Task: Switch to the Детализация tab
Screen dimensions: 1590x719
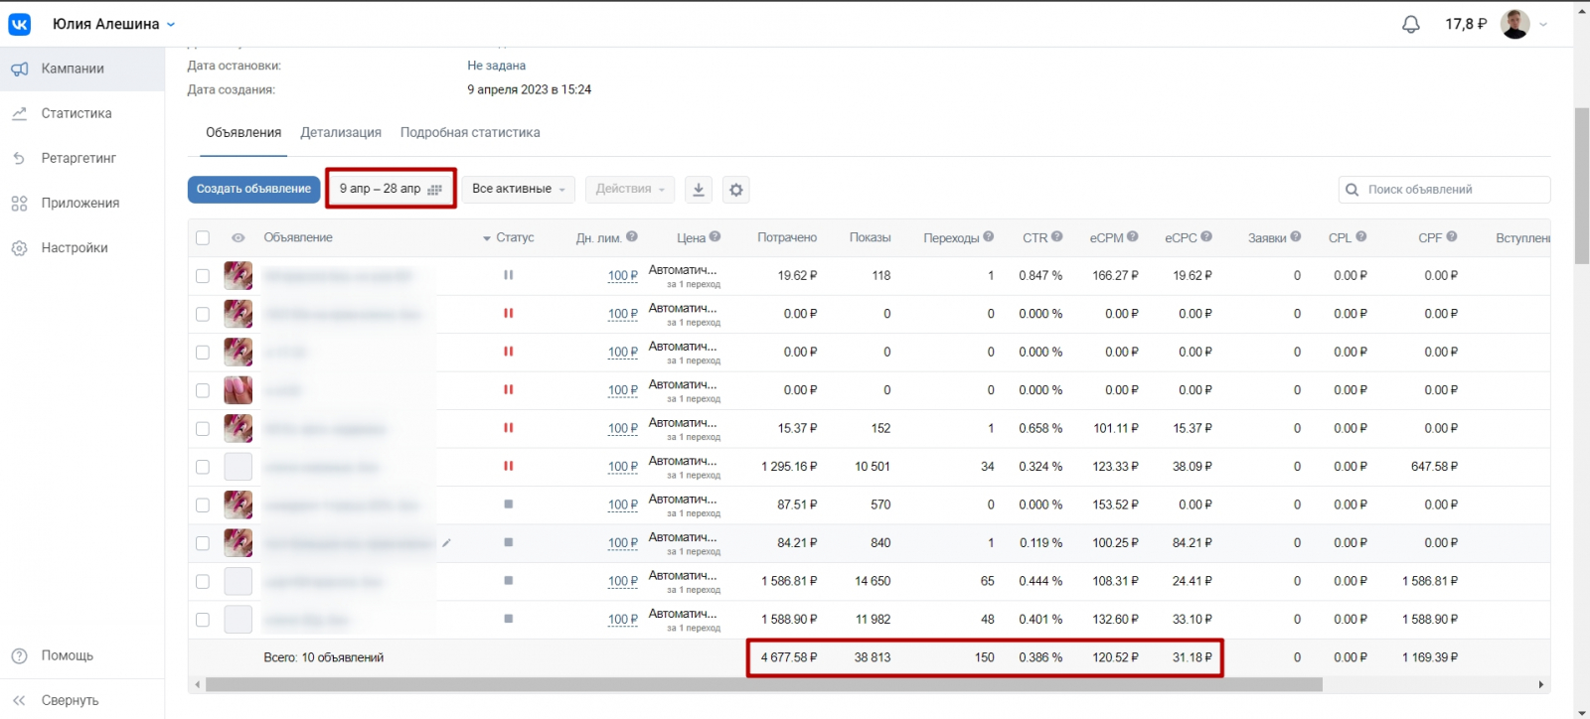Action: pyautogui.click(x=341, y=133)
